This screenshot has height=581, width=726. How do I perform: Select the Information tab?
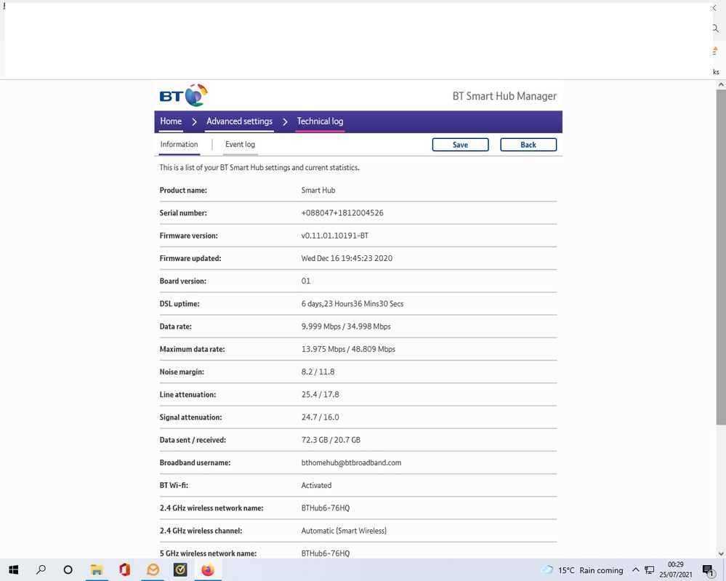point(179,145)
